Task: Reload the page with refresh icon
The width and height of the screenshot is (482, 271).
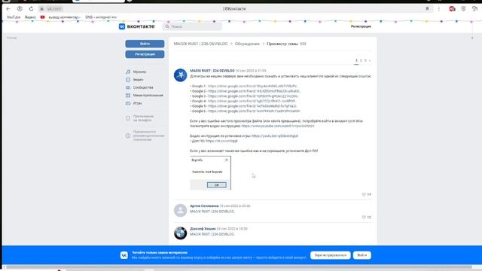Action: pyautogui.click(x=31, y=9)
